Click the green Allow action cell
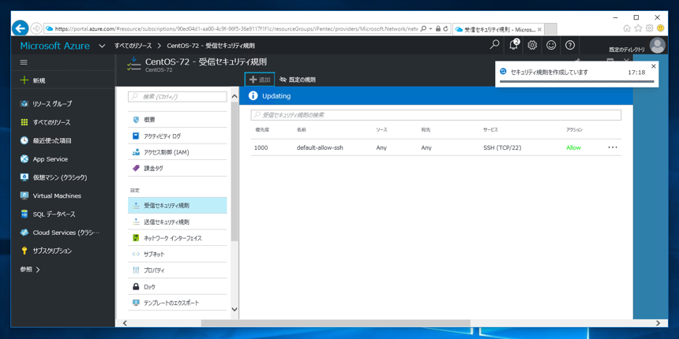 coord(573,147)
